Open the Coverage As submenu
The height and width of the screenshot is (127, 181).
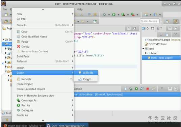coord(43,100)
